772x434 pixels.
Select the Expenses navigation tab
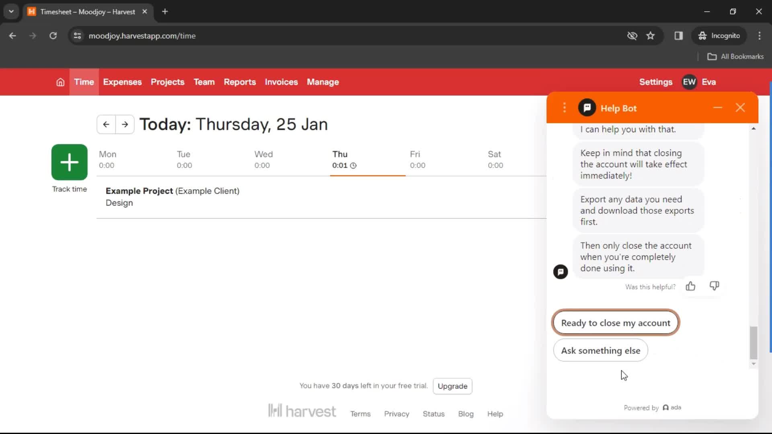pos(122,82)
